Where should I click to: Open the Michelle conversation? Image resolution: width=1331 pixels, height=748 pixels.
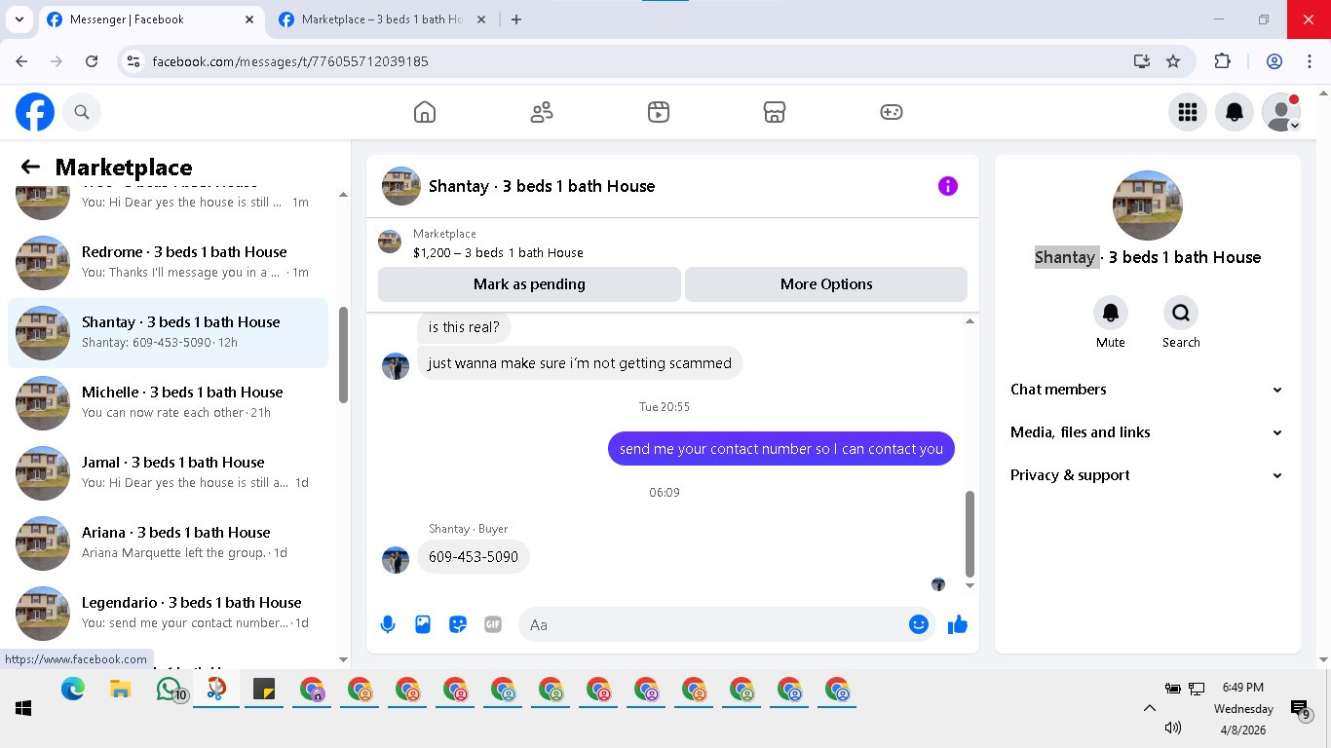click(169, 403)
